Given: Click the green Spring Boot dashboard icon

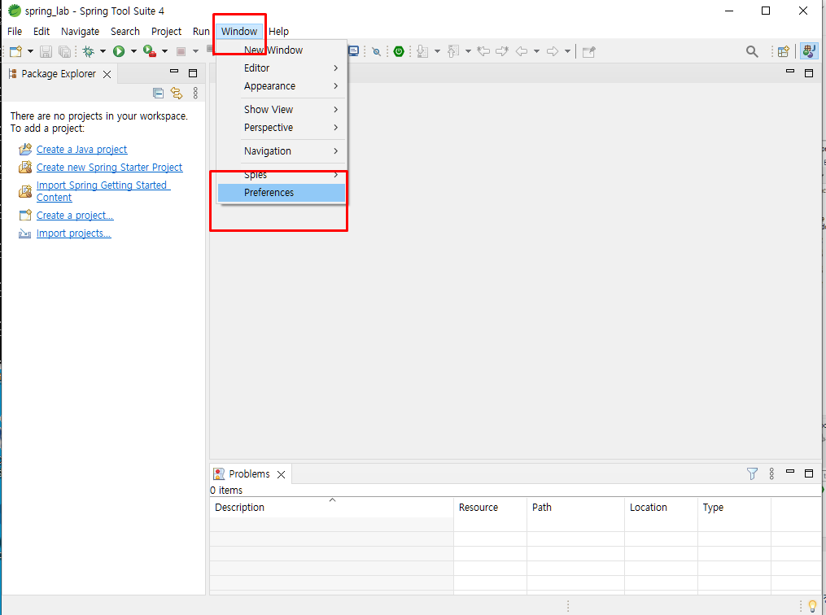Looking at the screenshot, I should [x=399, y=51].
